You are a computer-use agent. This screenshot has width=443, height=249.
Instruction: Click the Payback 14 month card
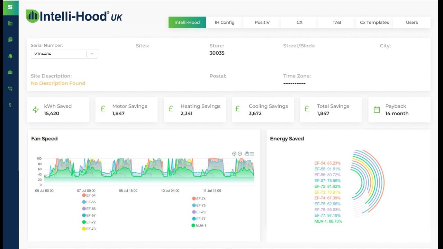[x=399, y=110]
